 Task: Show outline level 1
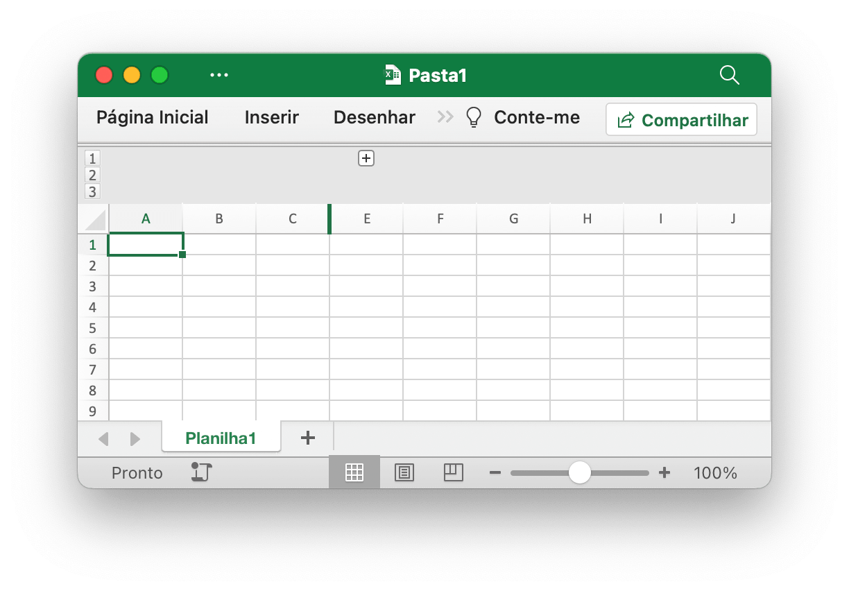point(92,158)
